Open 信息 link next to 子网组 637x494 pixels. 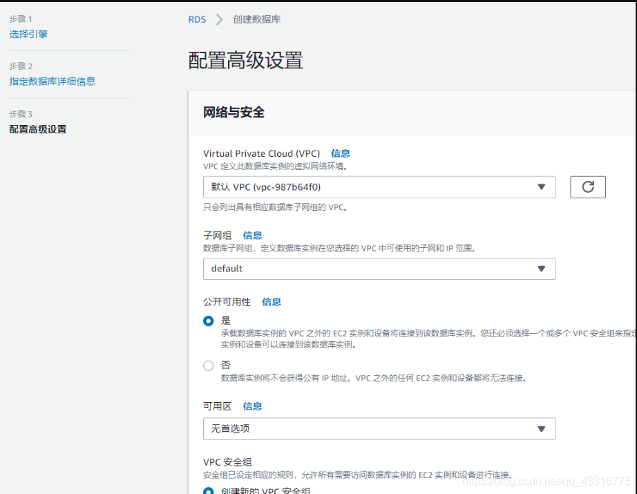[252, 235]
